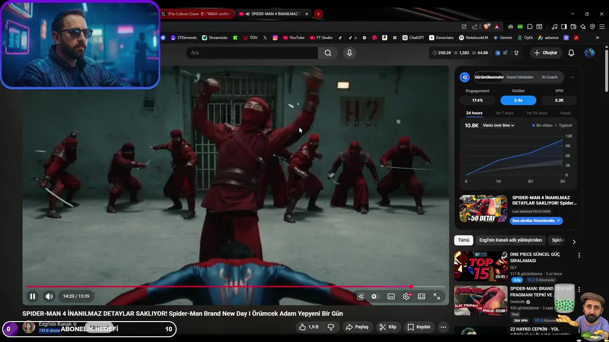The width and height of the screenshot is (609, 342).
Task: Like the video (1,9 B)
Action: (x=308, y=327)
